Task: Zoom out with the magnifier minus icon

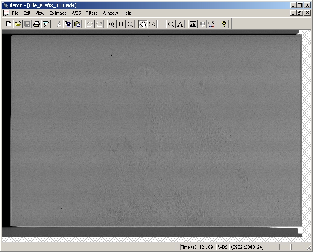Action: (x=130, y=24)
